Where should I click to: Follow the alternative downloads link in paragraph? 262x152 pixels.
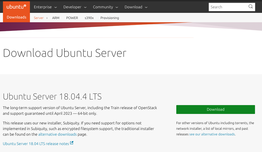point(57,134)
